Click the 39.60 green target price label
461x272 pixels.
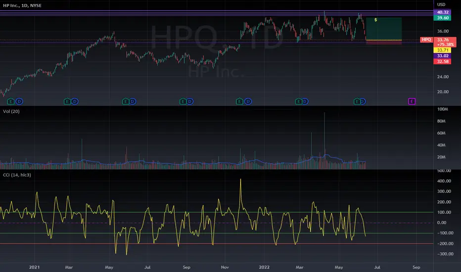443,18
